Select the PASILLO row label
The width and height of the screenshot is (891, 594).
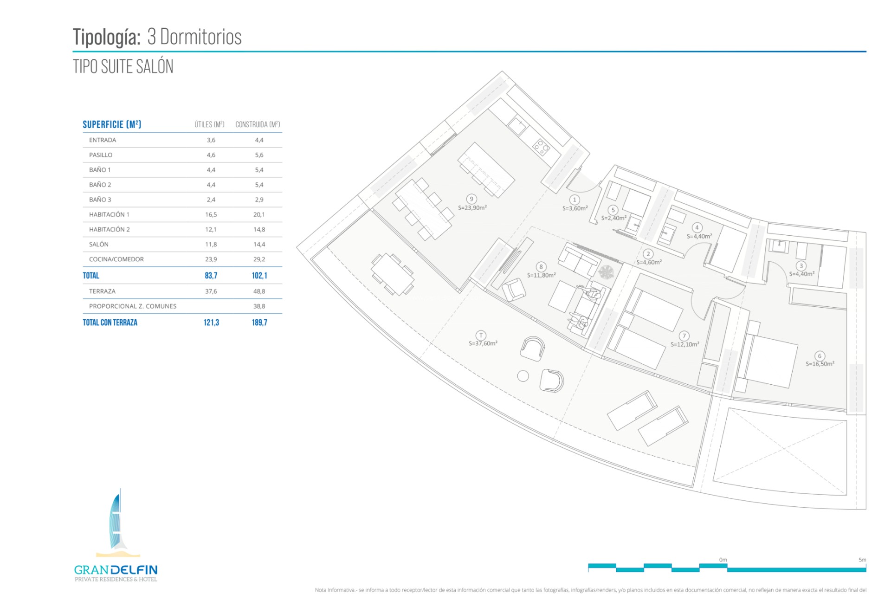[101, 155]
